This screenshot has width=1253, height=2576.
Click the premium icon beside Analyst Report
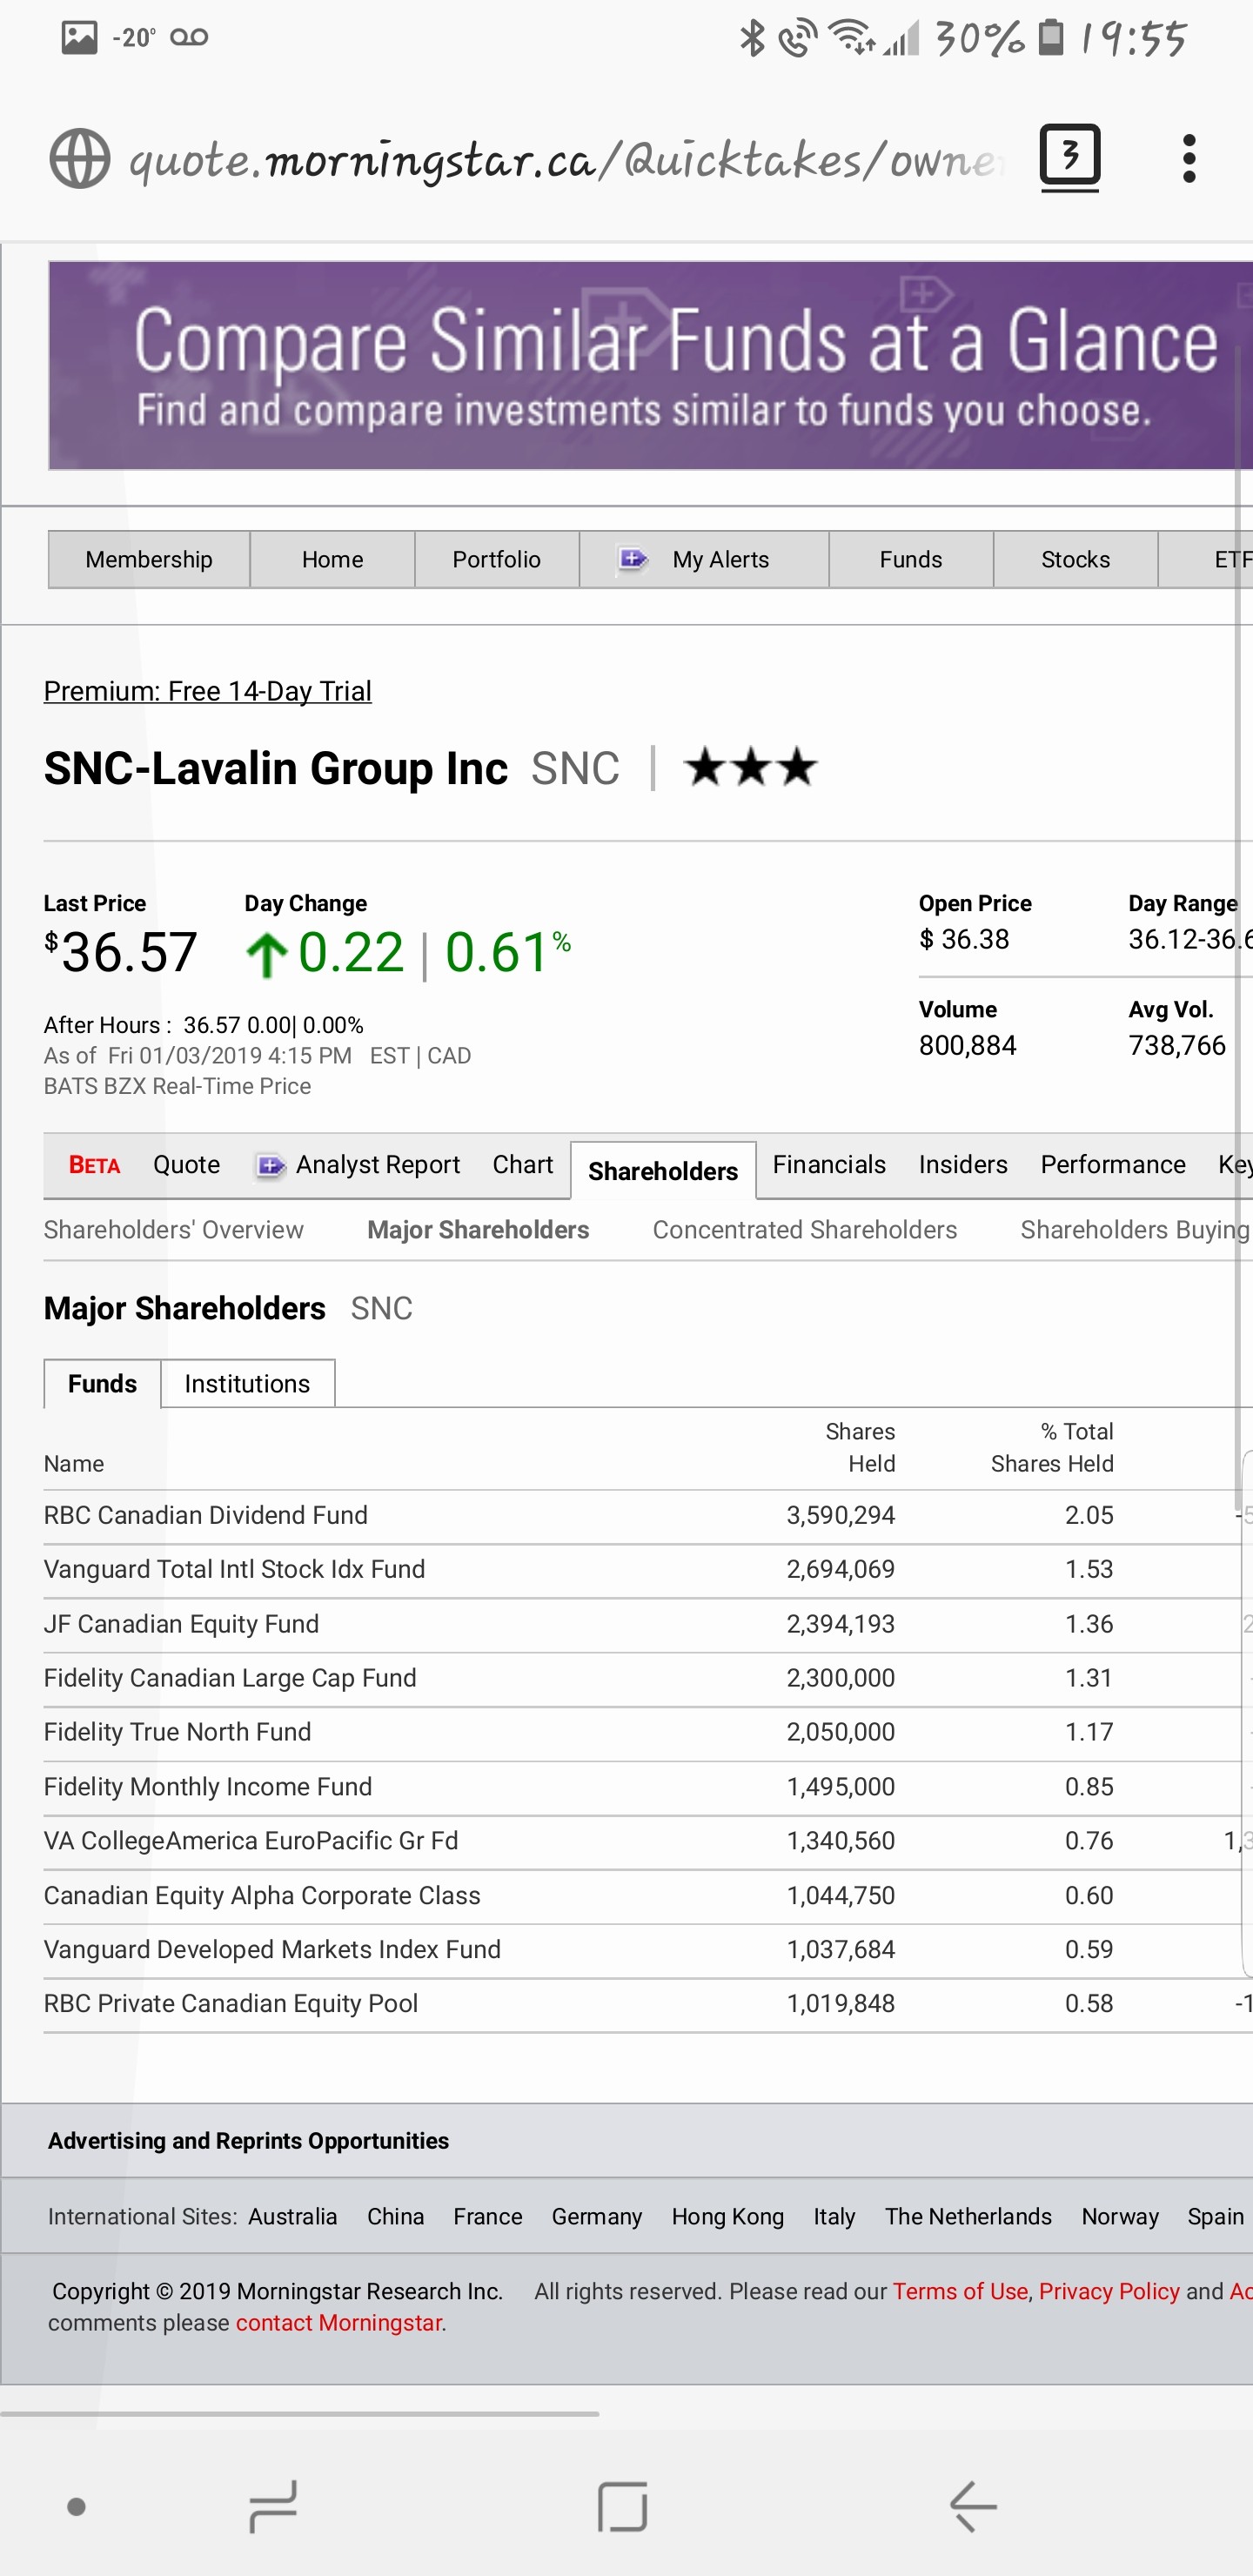[x=270, y=1165]
